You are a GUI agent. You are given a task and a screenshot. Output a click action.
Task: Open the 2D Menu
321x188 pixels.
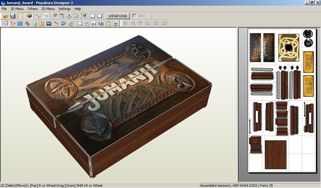coord(48,9)
